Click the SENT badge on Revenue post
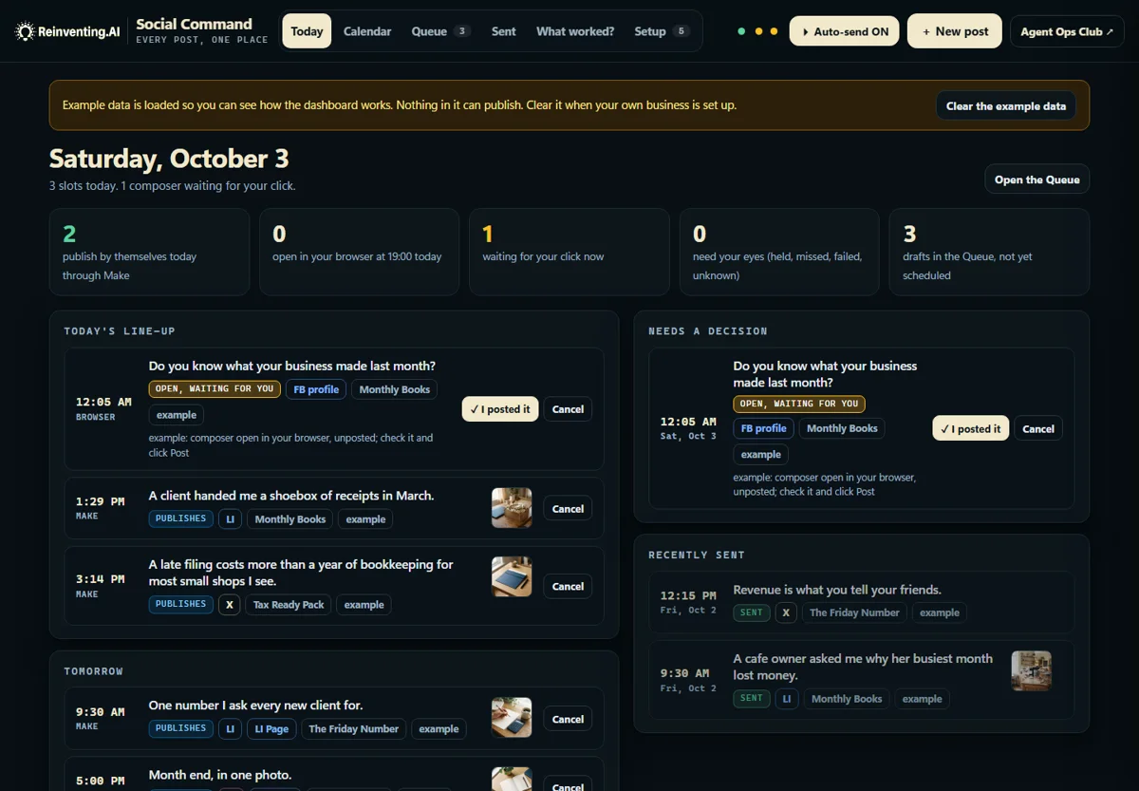 [752, 612]
